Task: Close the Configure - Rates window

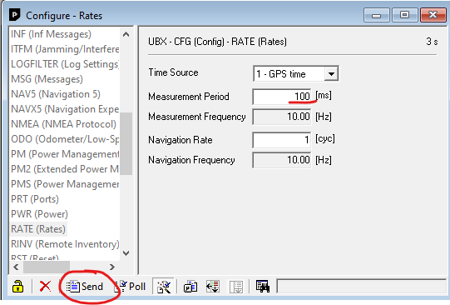Action: tap(433, 15)
